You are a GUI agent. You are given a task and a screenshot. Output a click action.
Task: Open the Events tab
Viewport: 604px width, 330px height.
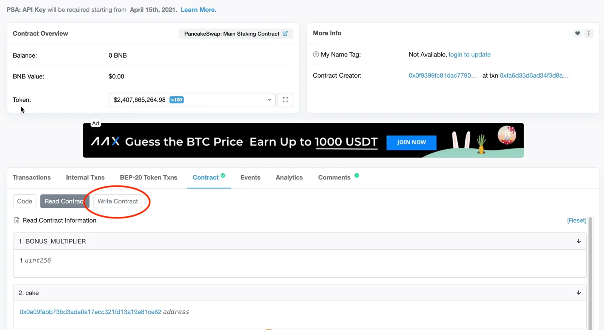tap(250, 177)
